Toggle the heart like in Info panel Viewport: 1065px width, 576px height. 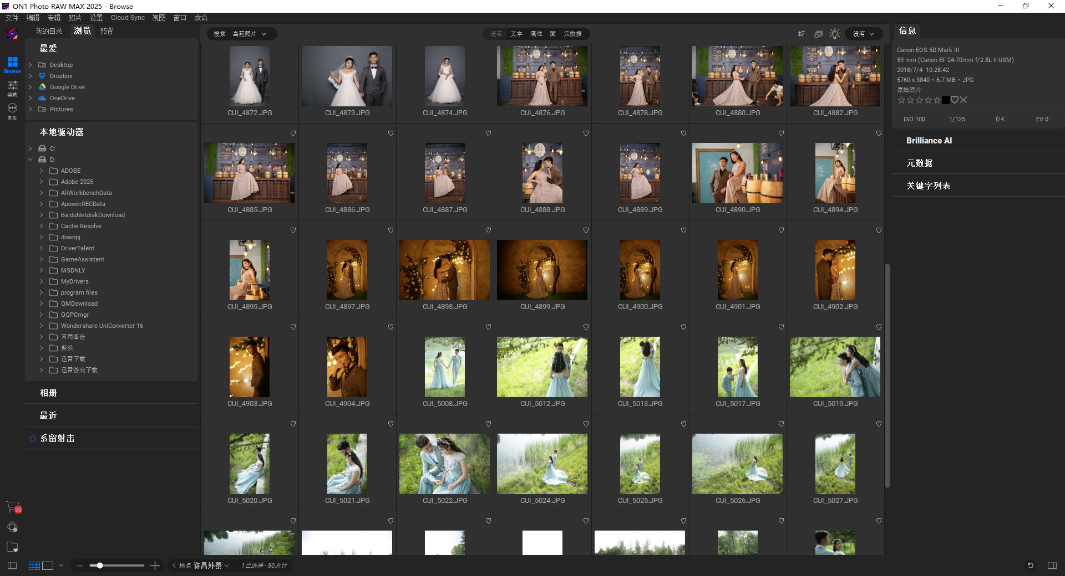tap(955, 100)
